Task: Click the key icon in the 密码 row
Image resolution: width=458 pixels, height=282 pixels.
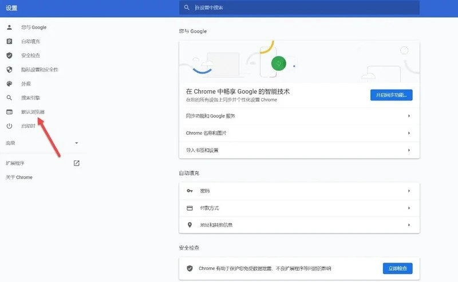Action: (189, 191)
